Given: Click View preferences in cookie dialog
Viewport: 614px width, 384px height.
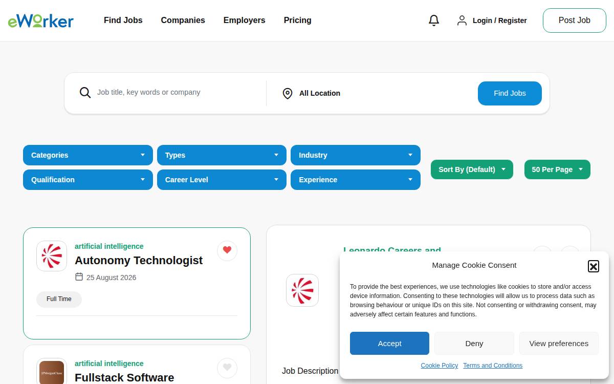Looking at the screenshot, I should [559, 344].
